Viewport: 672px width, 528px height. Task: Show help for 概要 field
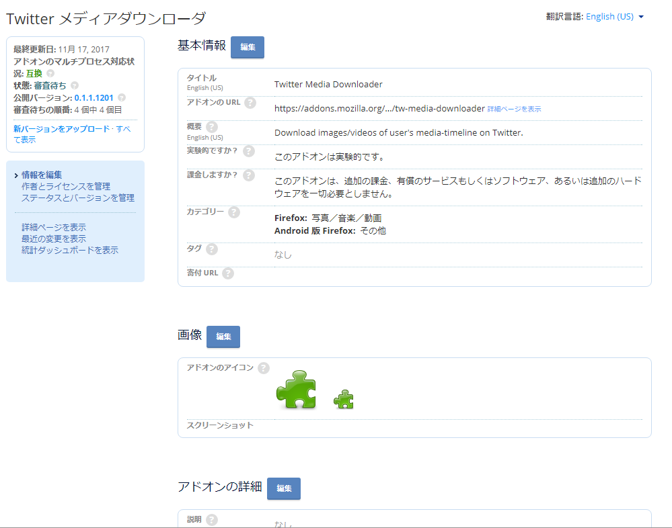212,127
